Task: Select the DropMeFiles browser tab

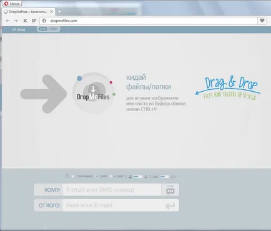Action: (x=29, y=12)
